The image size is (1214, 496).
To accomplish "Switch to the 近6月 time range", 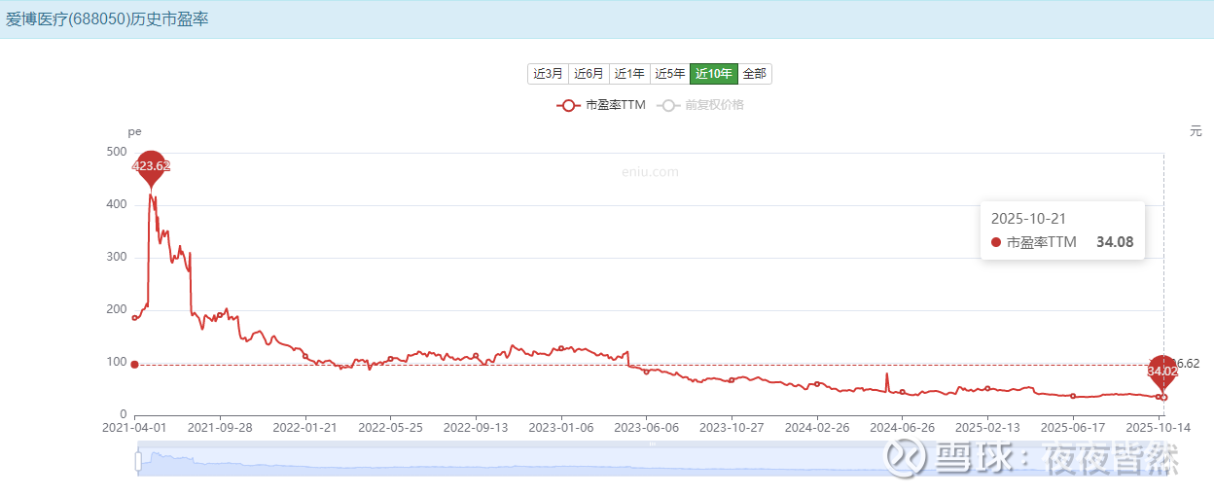I will point(589,74).
